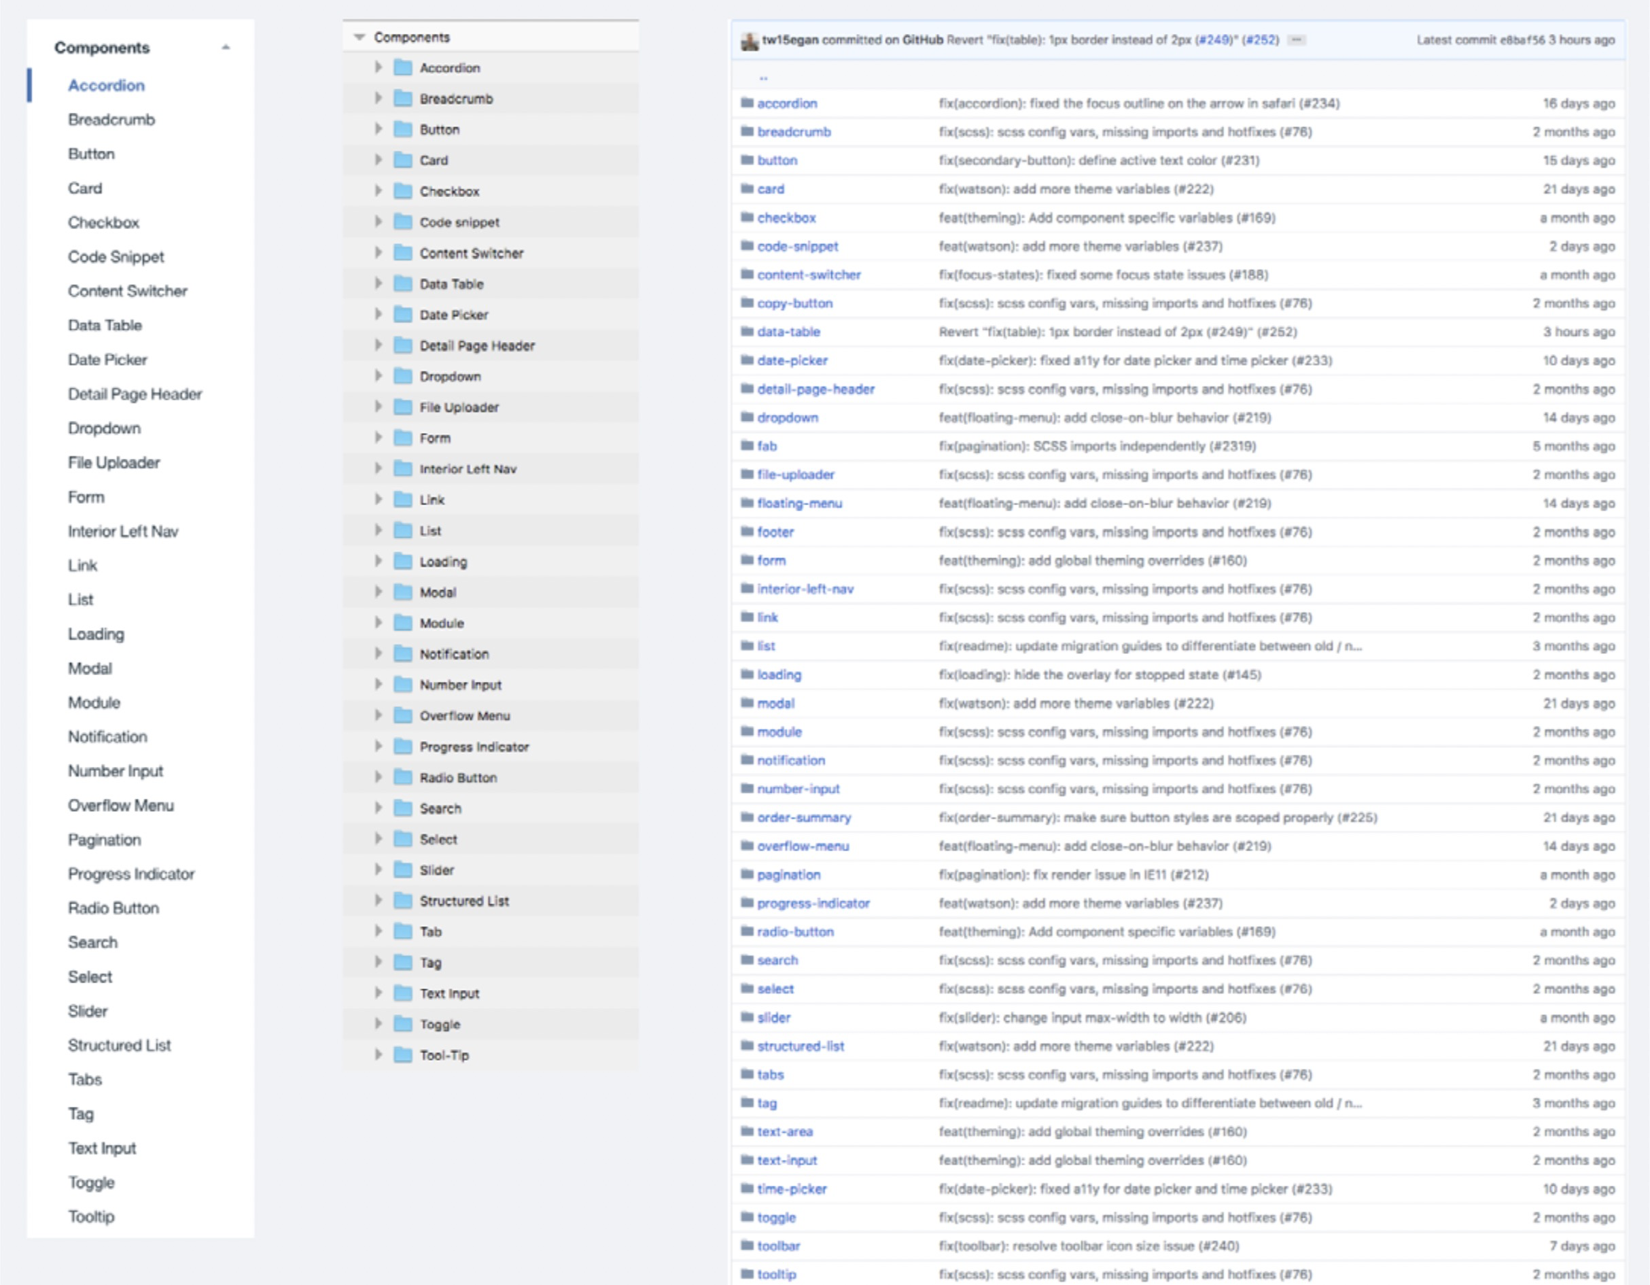
Task: Expand the Tool-Tip tree folder arrow
Action: click(379, 1055)
